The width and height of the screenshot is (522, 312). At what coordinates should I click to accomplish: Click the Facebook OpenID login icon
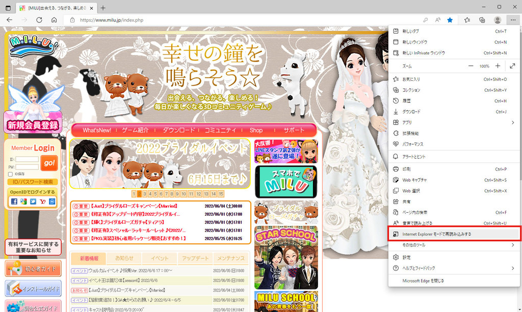point(14,201)
